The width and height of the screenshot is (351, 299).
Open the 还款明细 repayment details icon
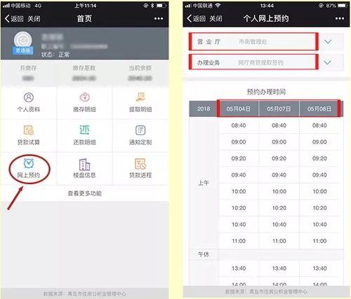coord(84,130)
